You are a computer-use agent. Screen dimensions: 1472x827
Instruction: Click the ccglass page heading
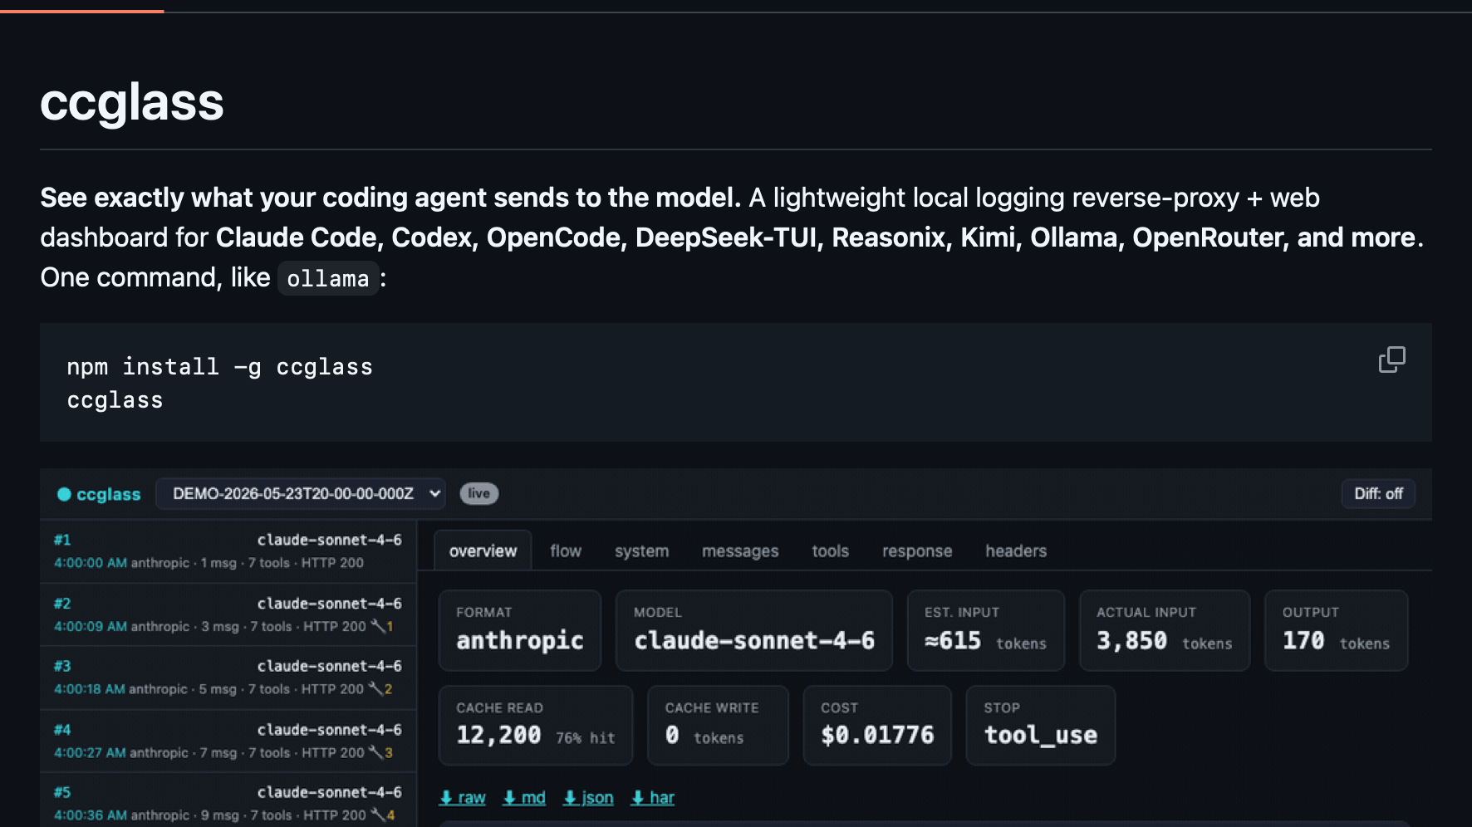click(x=132, y=102)
